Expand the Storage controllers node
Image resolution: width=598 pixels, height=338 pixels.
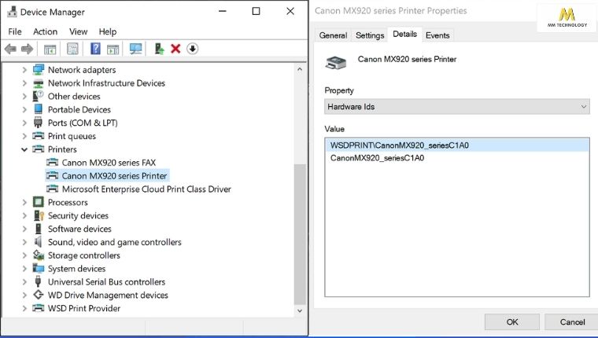[24, 255]
